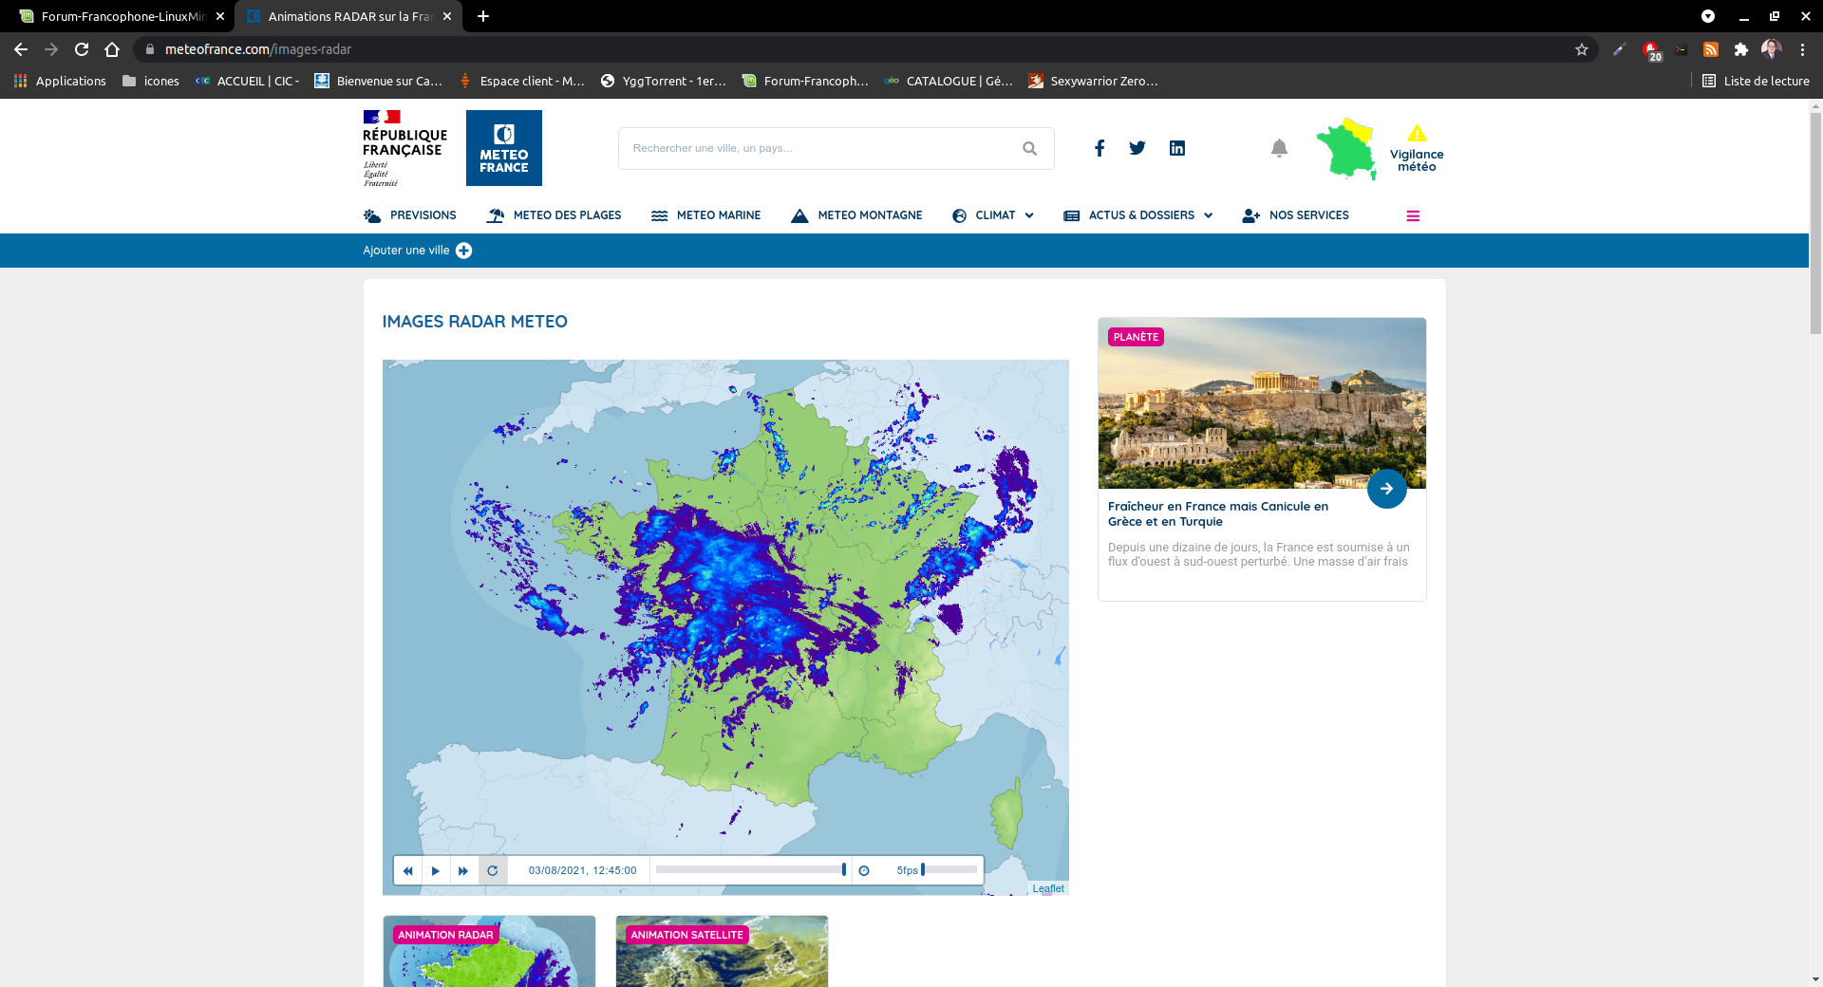Open the Chrome tab search dropdown
Screen dimensions: 1823x987
(x=1708, y=16)
